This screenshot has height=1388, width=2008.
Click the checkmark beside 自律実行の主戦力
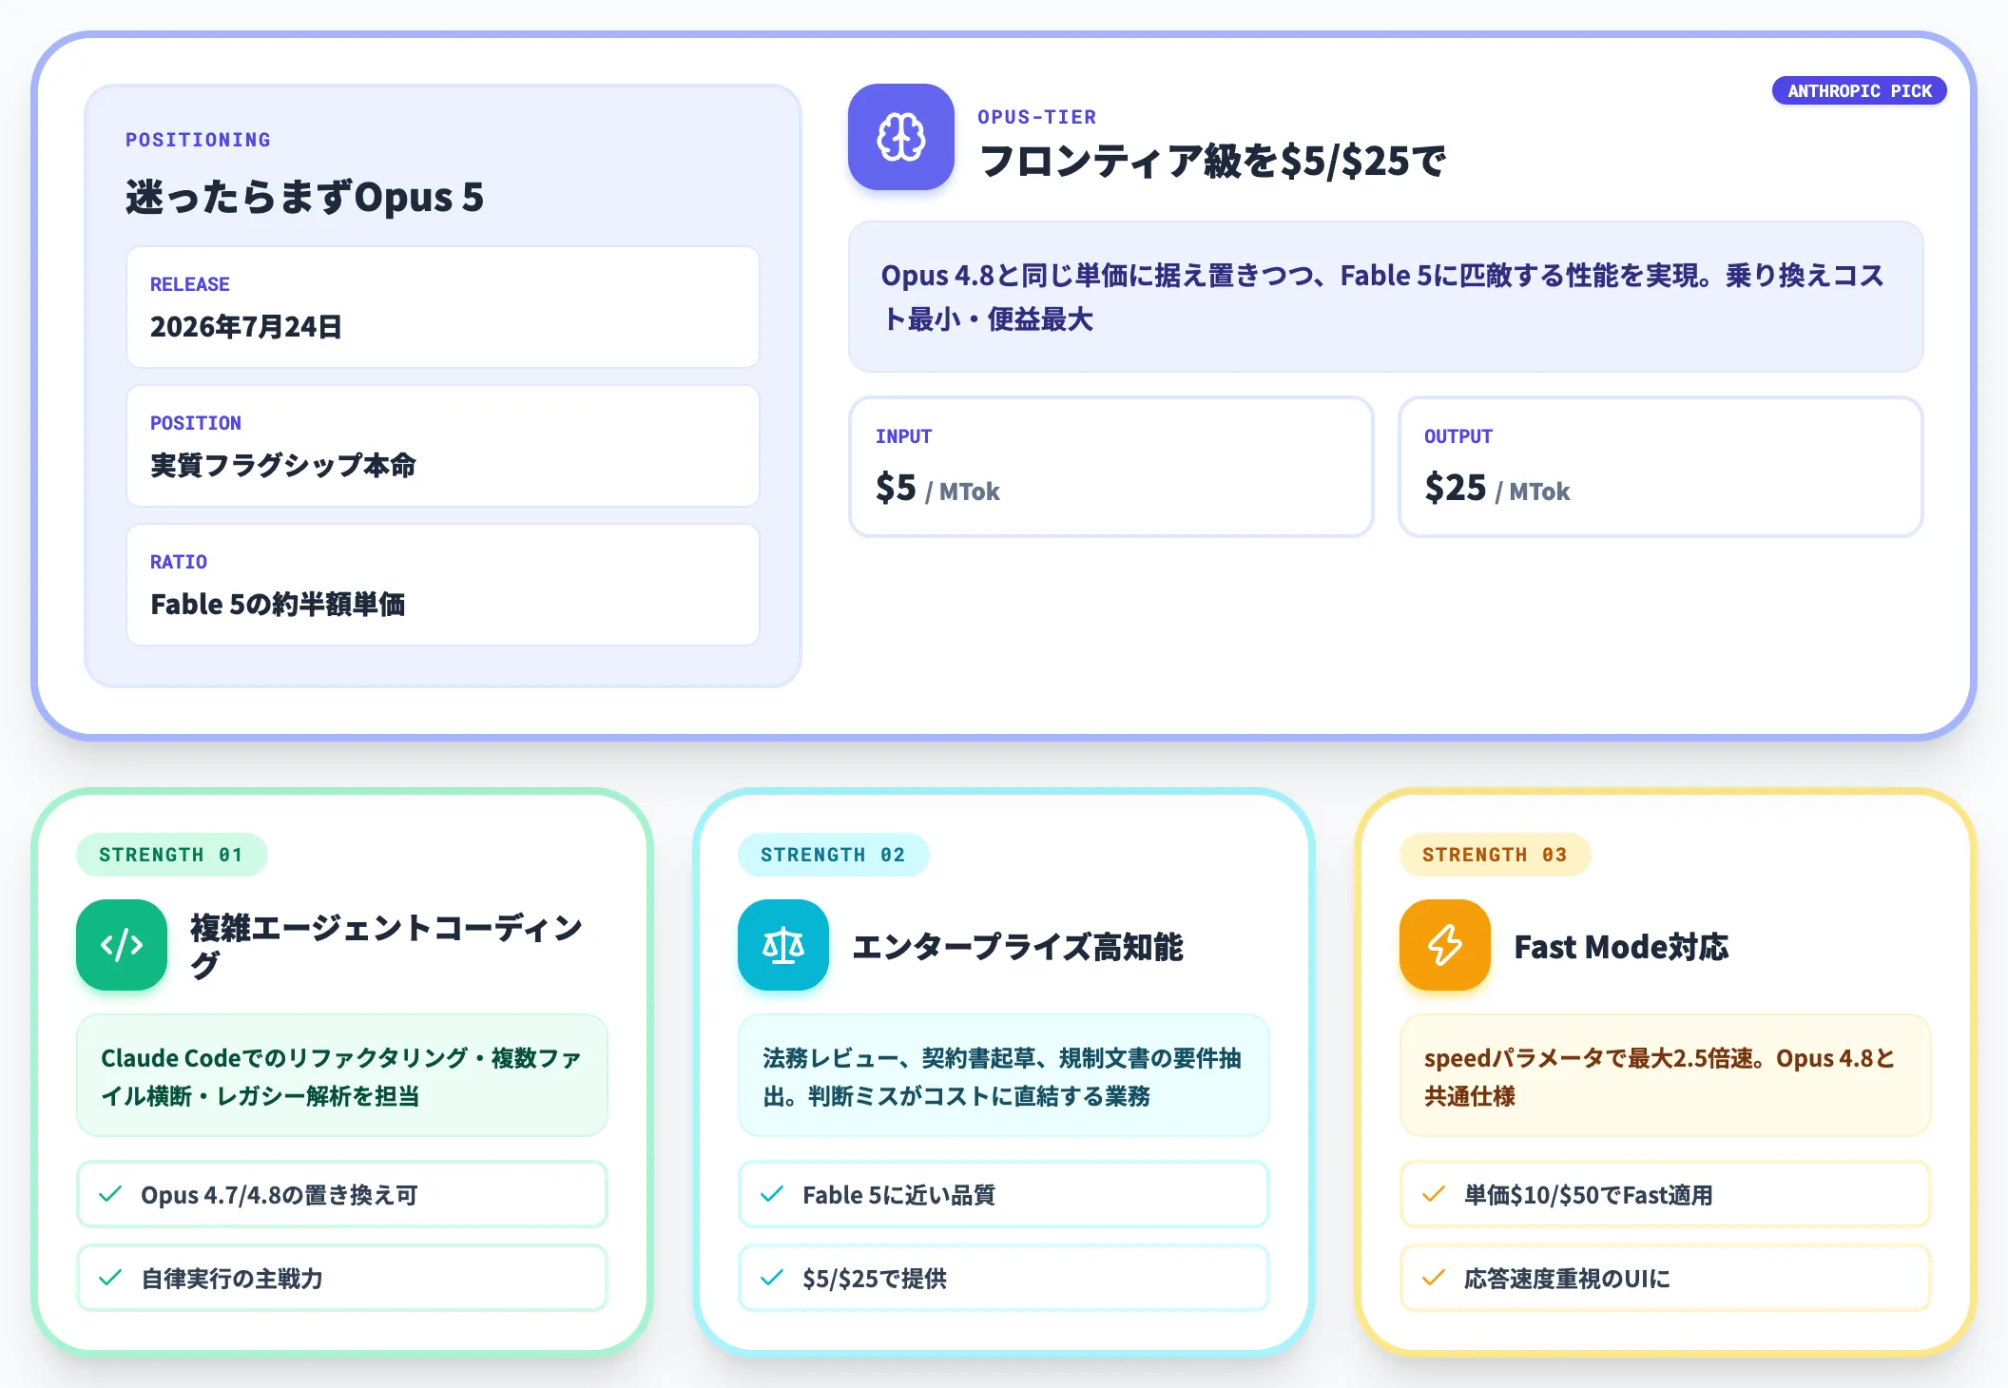[x=110, y=1278]
